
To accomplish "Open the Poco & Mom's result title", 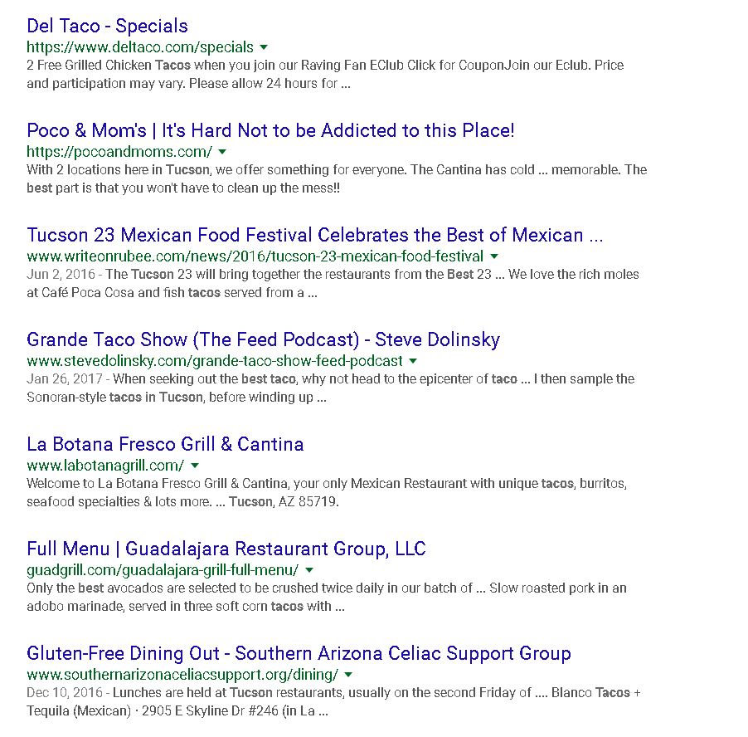I will (270, 130).
